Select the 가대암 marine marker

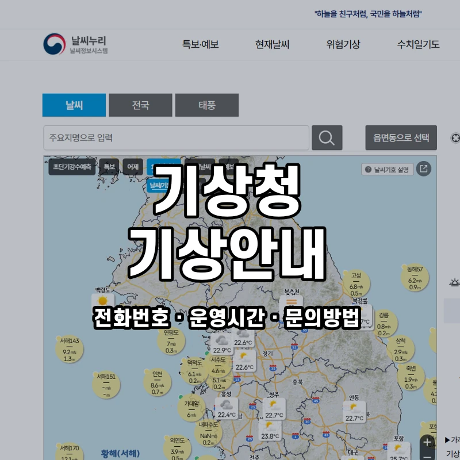coord(191,408)
